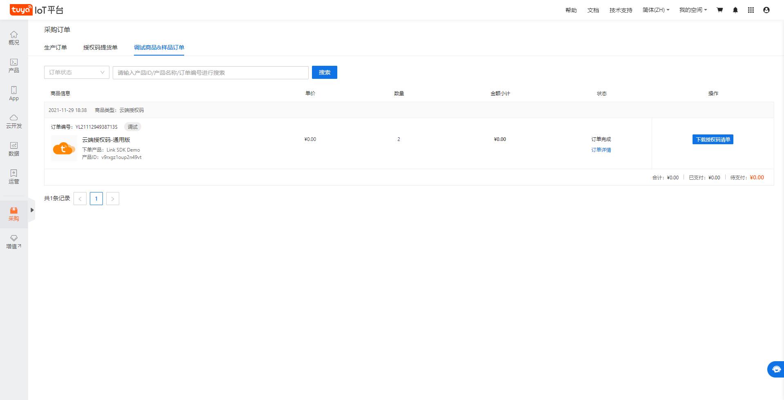
Task: Open 产品 products section in sidebar
Action: coord(14,66)
